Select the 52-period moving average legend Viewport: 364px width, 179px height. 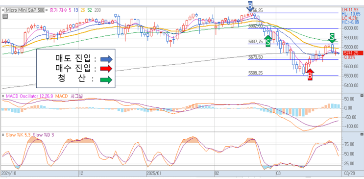pos(90,10)
